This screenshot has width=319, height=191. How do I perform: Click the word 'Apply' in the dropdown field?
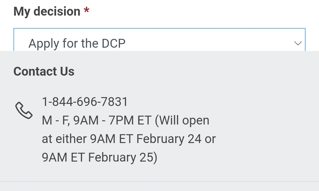tap(44, 44)
